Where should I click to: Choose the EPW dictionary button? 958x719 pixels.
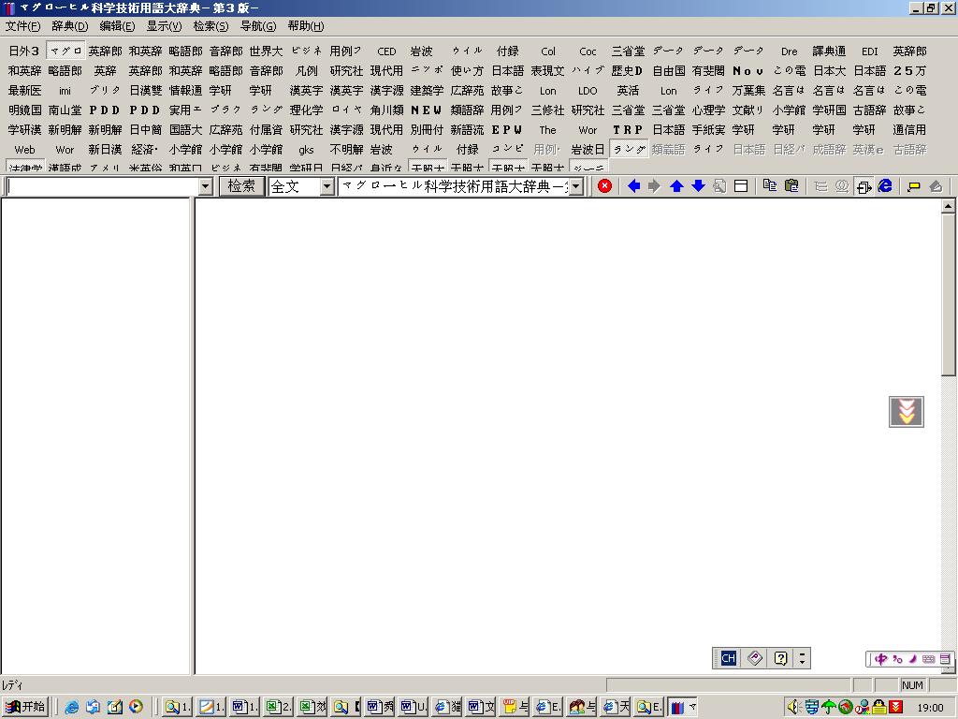(507, 129)
